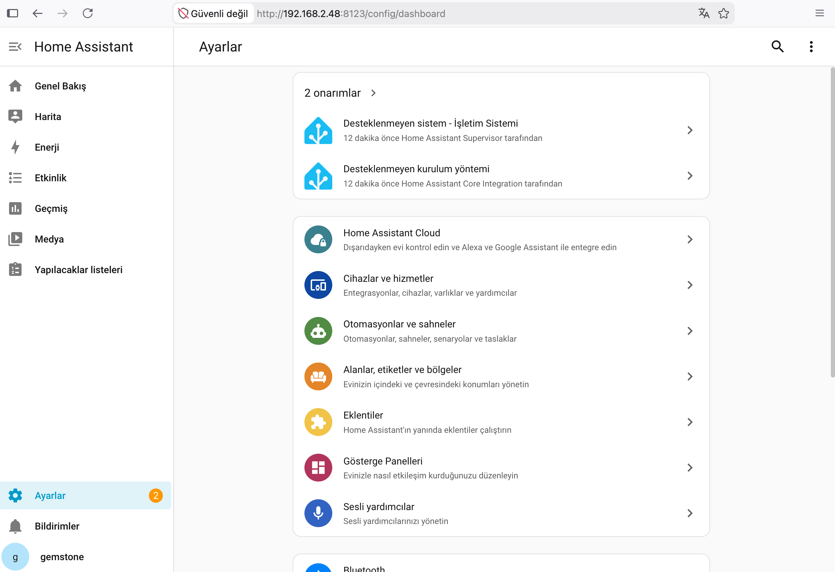Click Gösterge Panelleri dashboard icon
835x572 pixels.
pos(318,467)
